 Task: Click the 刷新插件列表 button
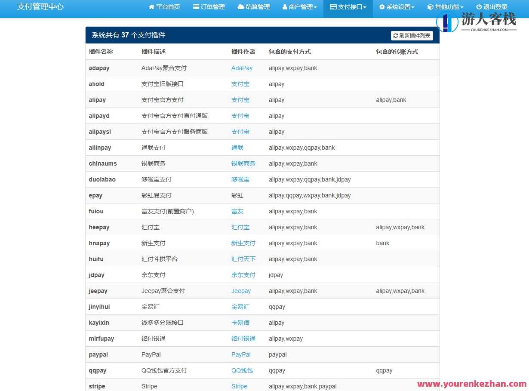coord(412,36)
